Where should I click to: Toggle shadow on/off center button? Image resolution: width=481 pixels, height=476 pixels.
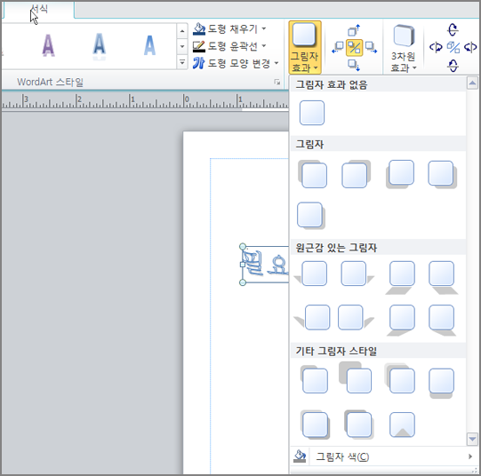pos(355,47)
